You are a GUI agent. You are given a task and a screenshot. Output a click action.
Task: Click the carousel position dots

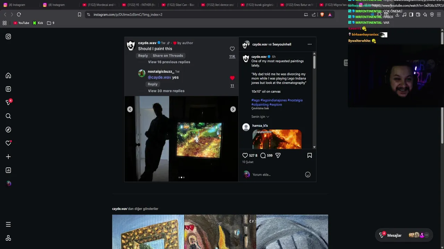click(181, 177)
